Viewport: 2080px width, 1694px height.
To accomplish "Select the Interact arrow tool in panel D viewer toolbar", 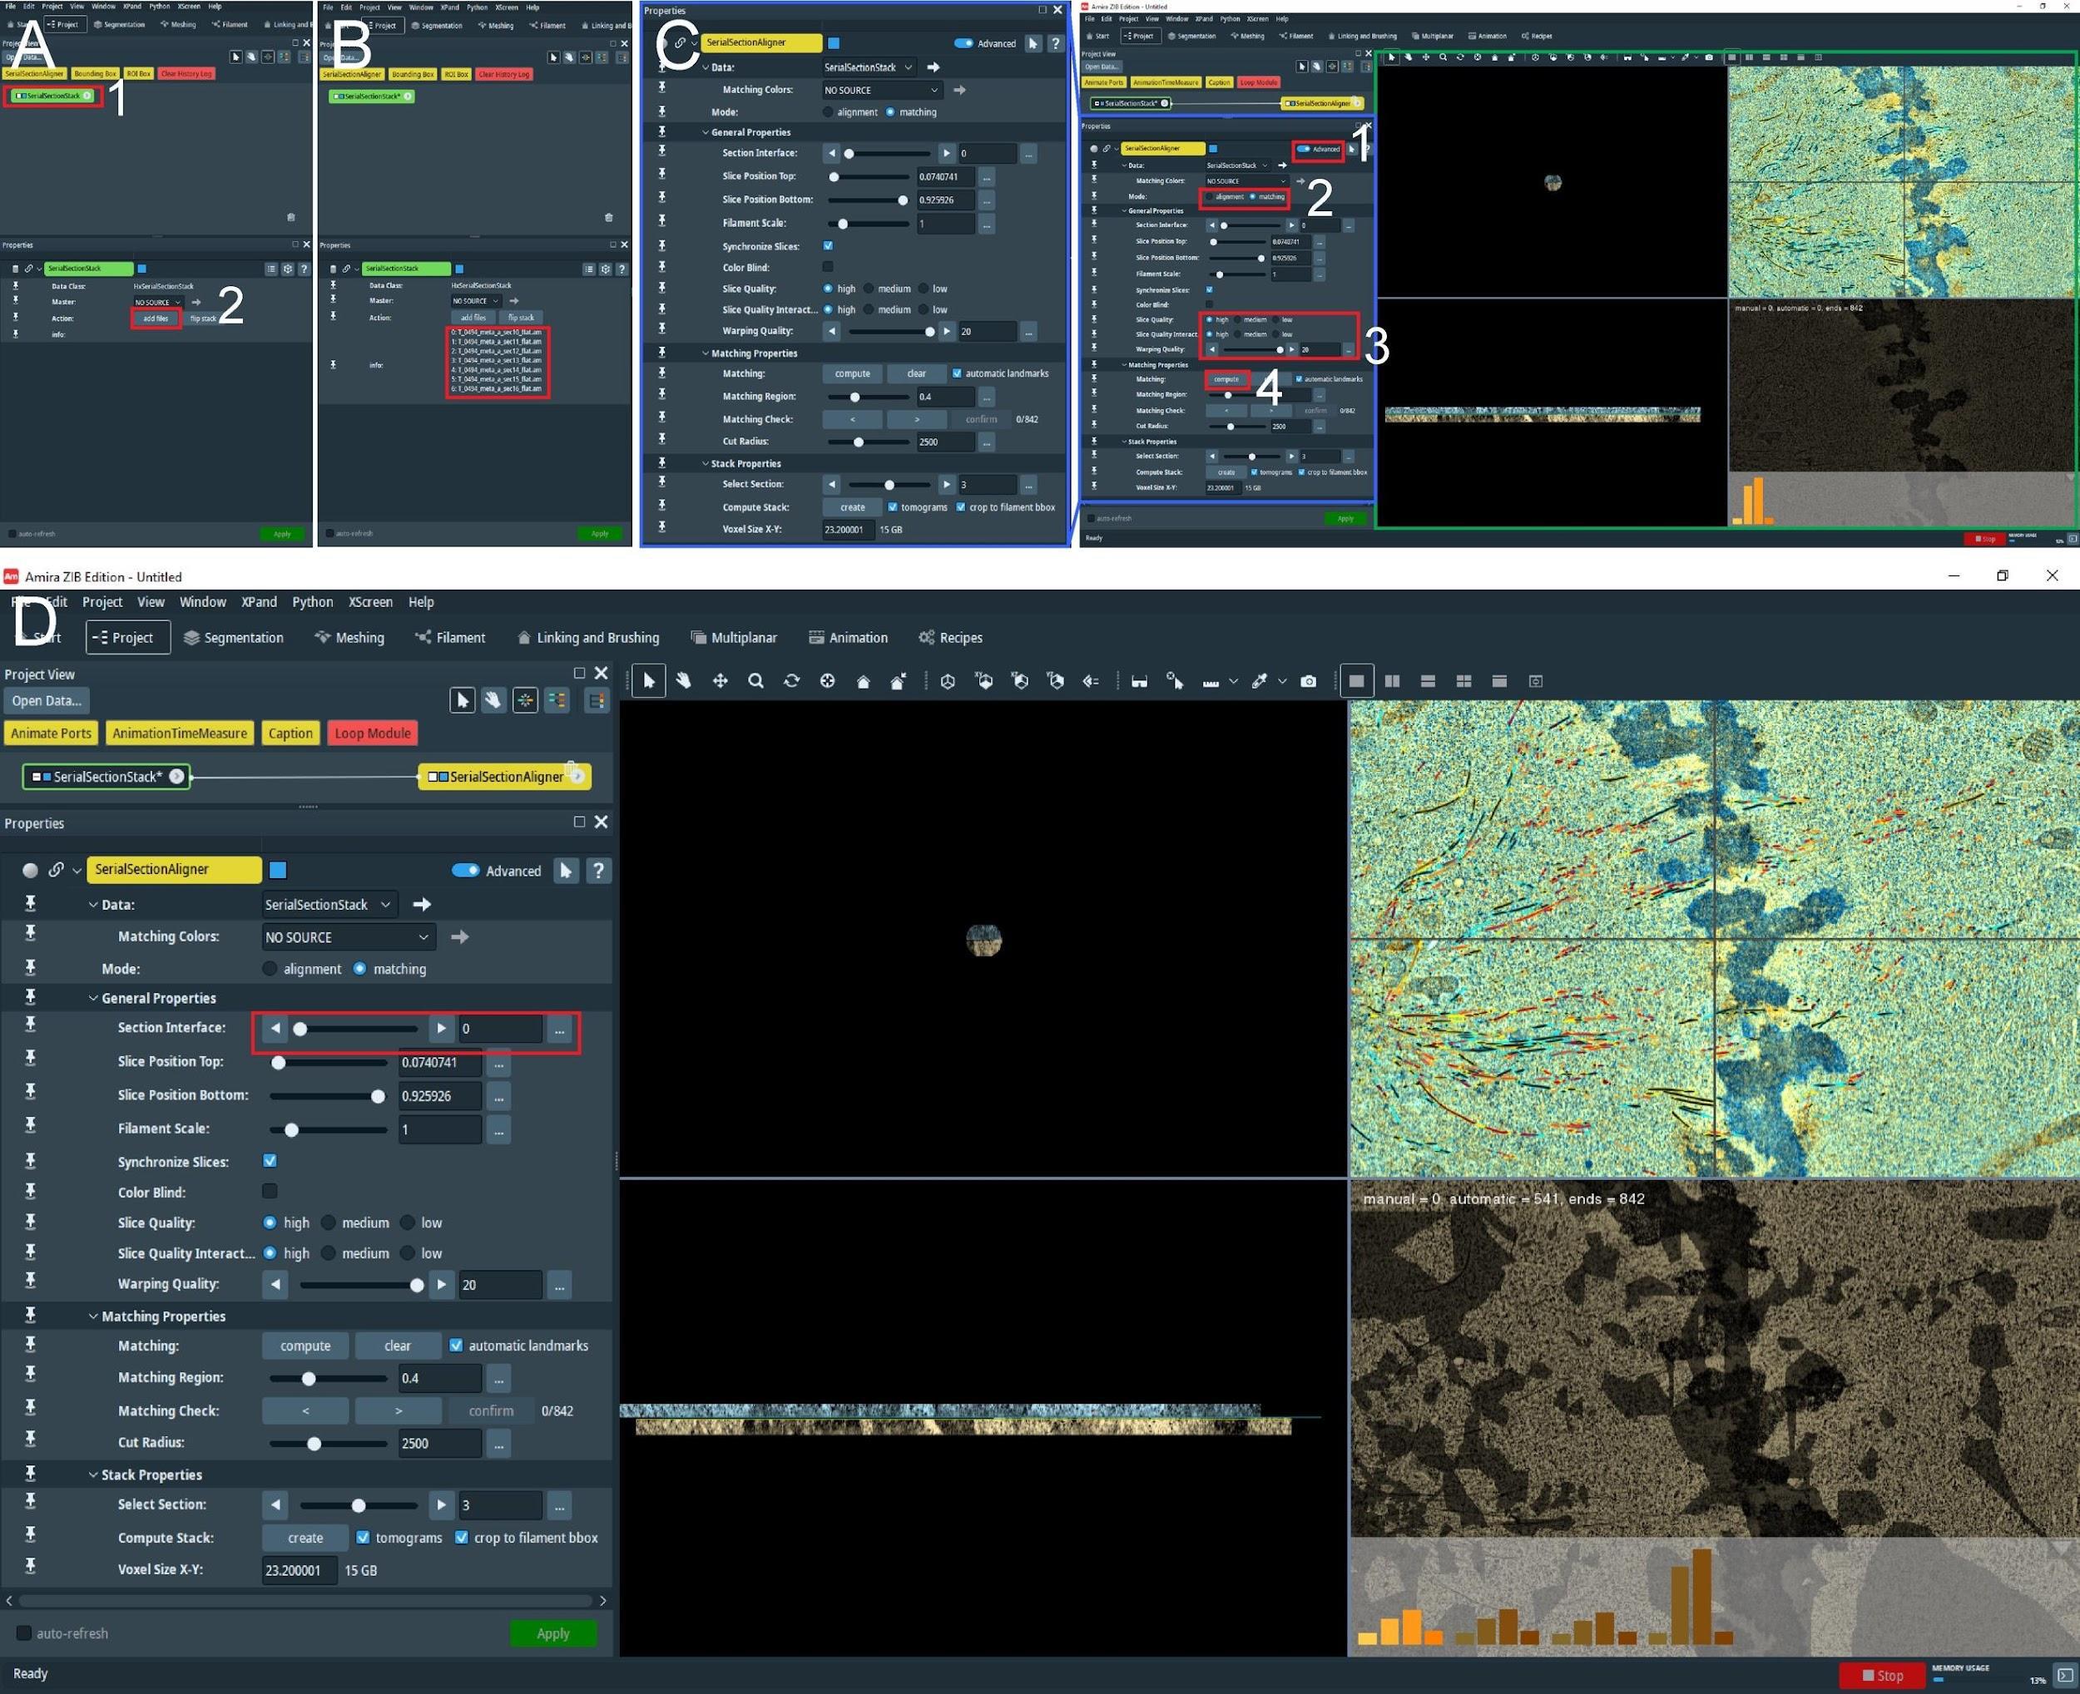I will point(649,681).
